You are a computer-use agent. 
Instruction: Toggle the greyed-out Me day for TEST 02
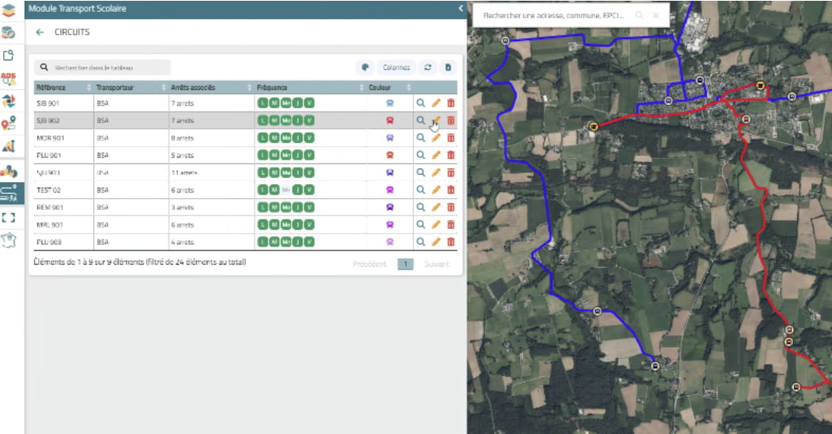[x=285, y=190]
